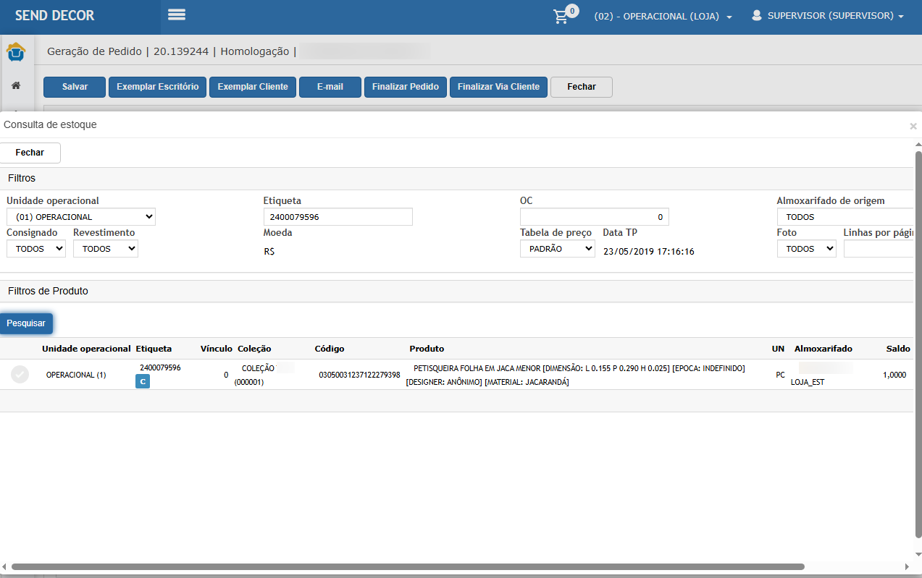The image size is (922, 578).
Task: Click the Unidade operacional column header
Action: click(x=86, y=349)
